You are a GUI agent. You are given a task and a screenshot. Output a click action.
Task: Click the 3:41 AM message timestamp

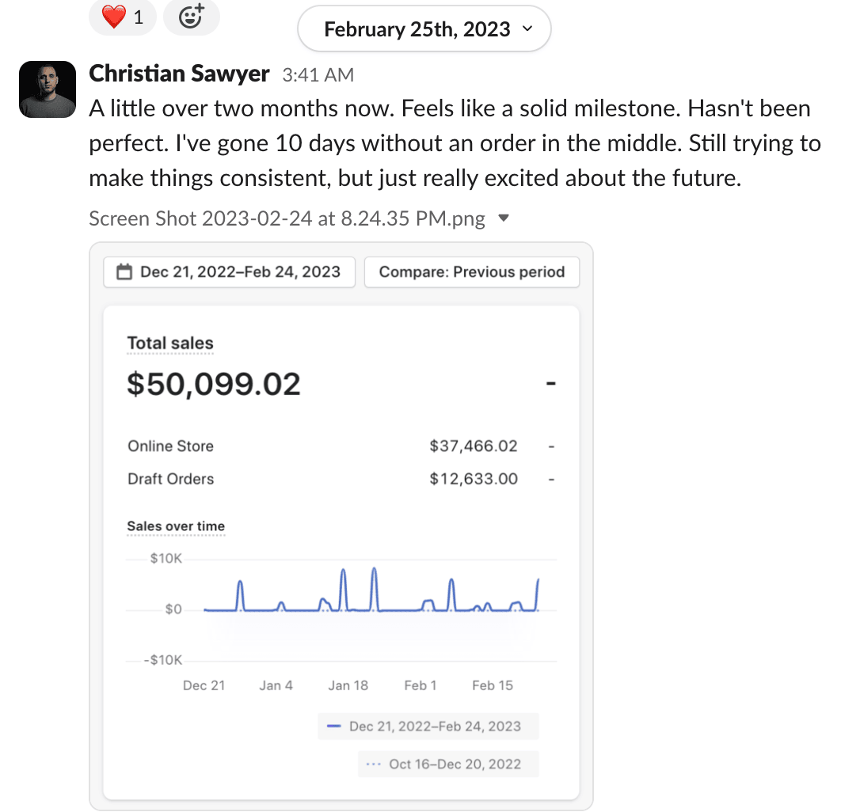pyautogui.click(x=318, y=75)
